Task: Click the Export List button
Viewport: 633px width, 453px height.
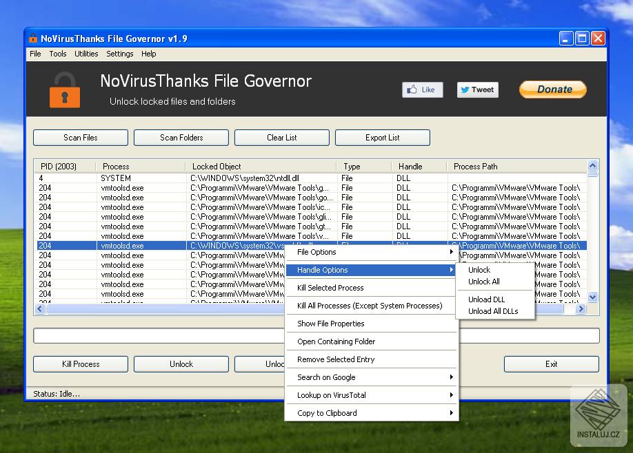Action: point(382,138)
